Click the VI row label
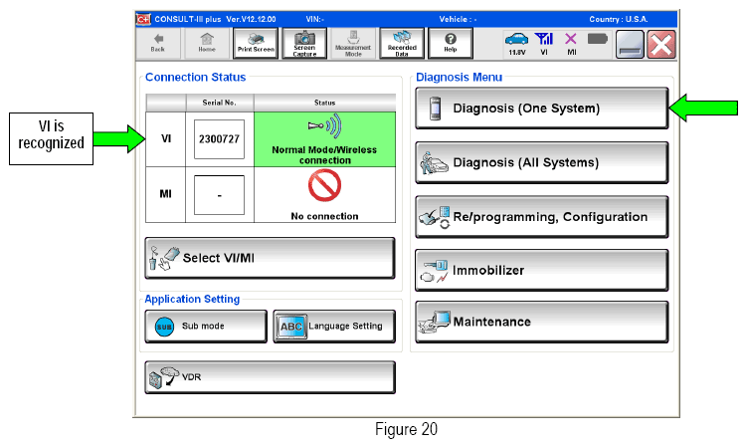Viewport: 747px width, 448px height. pyautogui.click(x=166, y=138)
